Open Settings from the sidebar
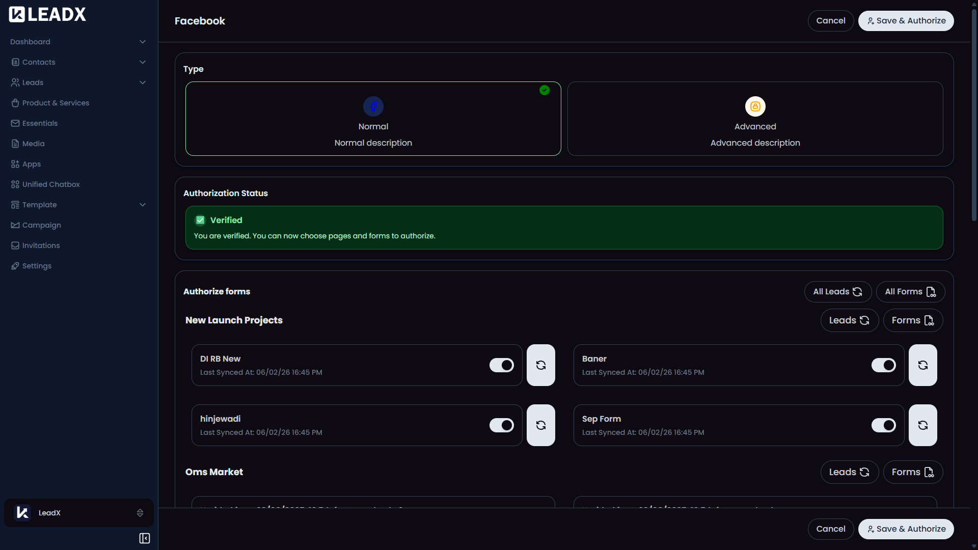This screenshot has height=550, width=978. point(36,265)
